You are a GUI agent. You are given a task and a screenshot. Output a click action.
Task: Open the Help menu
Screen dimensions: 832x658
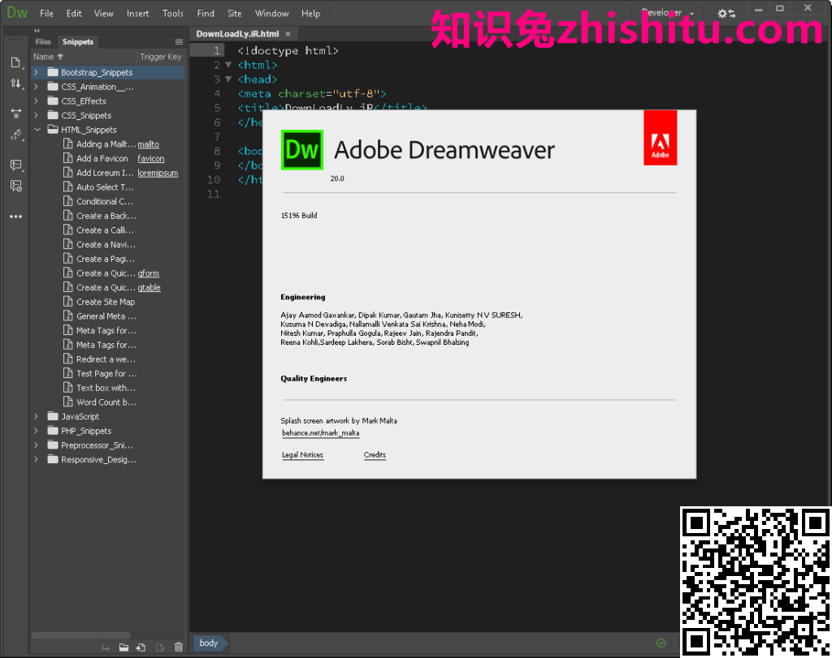(310, 13)
